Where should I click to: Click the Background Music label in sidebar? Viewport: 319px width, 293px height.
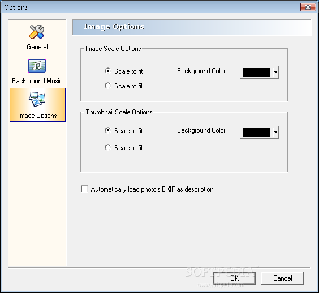(x=37, y=81)
